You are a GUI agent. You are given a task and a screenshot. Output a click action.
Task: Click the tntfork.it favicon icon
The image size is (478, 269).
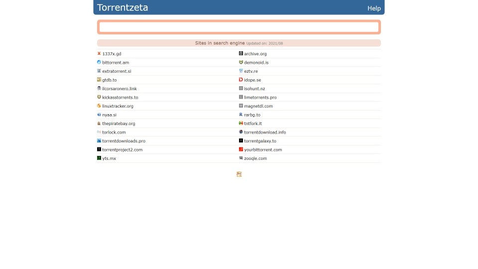click(241, 123)
